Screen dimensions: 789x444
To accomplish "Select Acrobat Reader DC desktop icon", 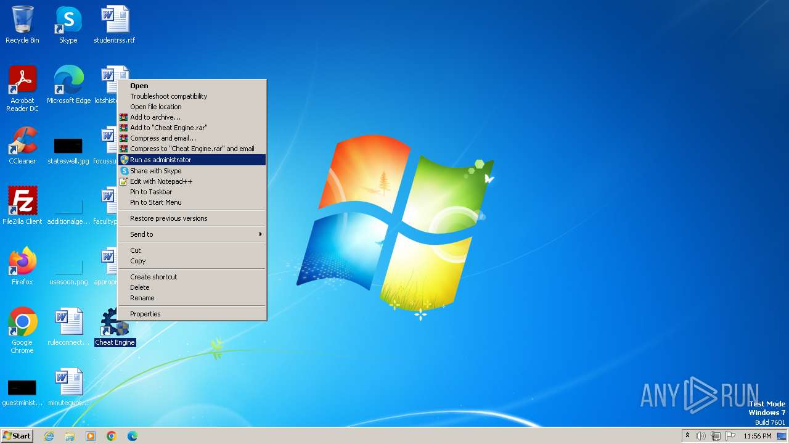I will coord(22,89).
